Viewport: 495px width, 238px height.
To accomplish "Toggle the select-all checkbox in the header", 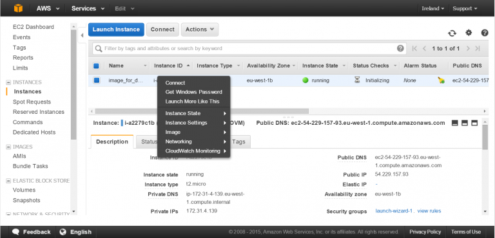I will (96, 66).
